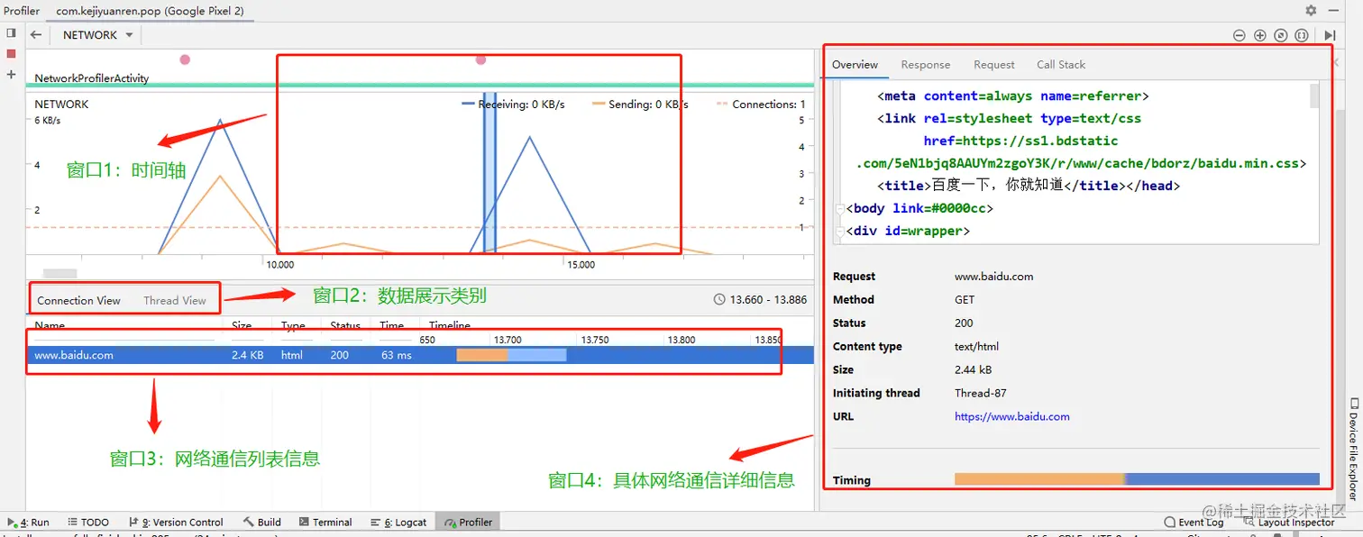The width and height of the screenshot is (1363, 537).
Task: Keep Connection View selected
Action: click(78, 300)
